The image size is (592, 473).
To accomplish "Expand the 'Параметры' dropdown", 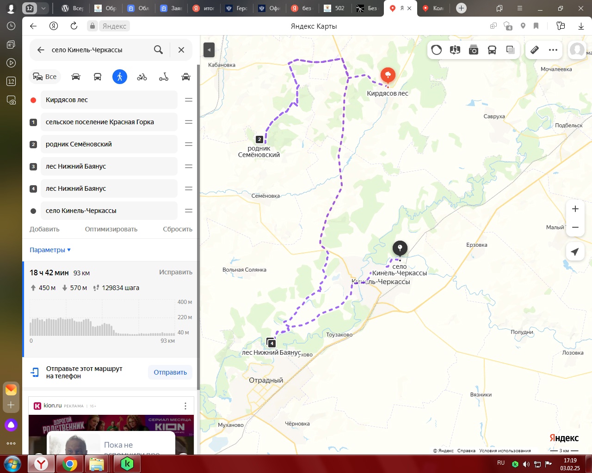I will (x=50, y=250).
